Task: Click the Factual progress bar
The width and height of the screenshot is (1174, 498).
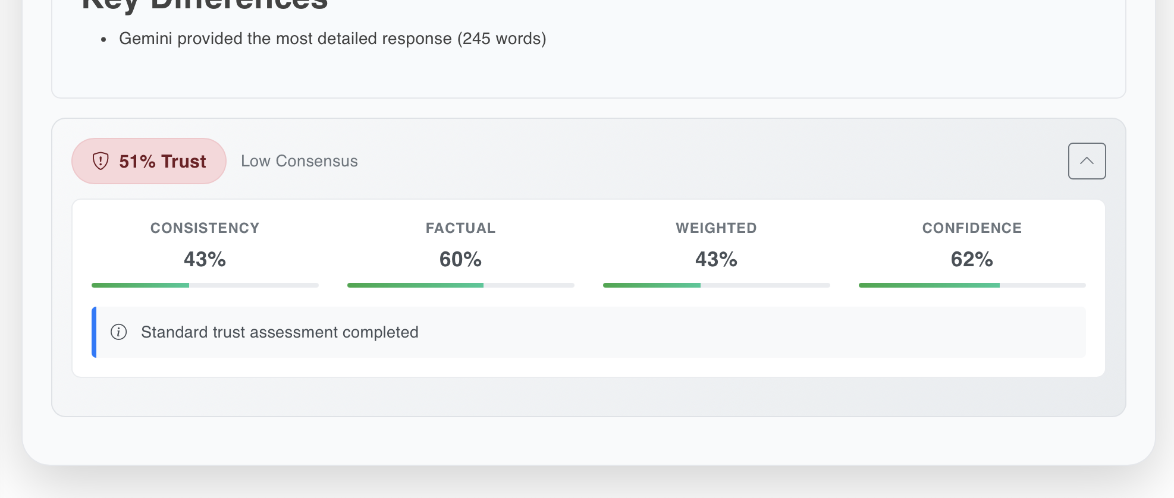Action: tap(460, 285)
